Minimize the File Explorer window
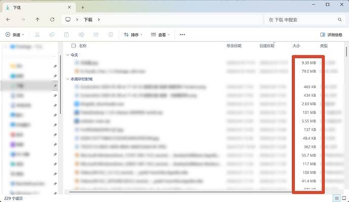 [x=314, y=5]
